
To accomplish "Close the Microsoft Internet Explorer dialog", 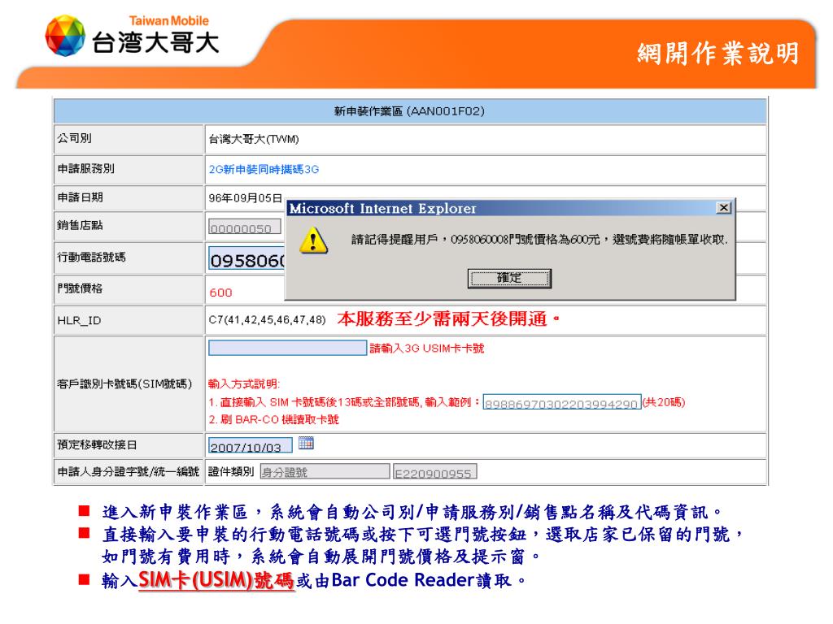I will [x=723, y=207].
